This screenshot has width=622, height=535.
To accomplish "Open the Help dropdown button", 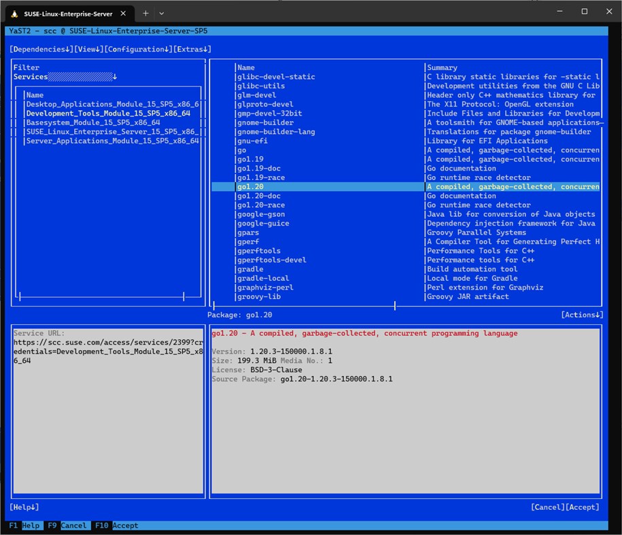I will click(x=24, y=507).
